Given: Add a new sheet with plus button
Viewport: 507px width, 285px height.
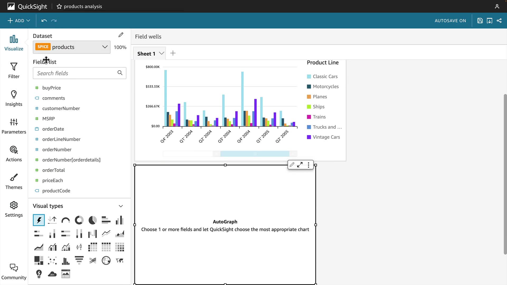Looking at the screenshot, I should tap(173, 53).
